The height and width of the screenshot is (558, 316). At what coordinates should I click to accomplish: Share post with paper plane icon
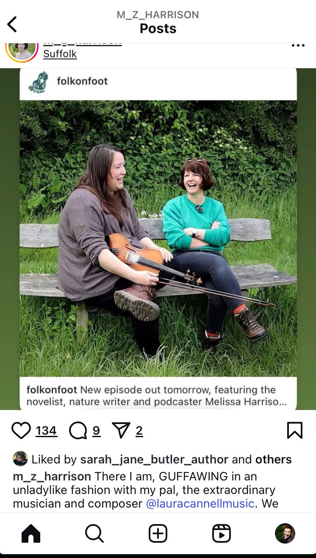click(x=121, y=431)
